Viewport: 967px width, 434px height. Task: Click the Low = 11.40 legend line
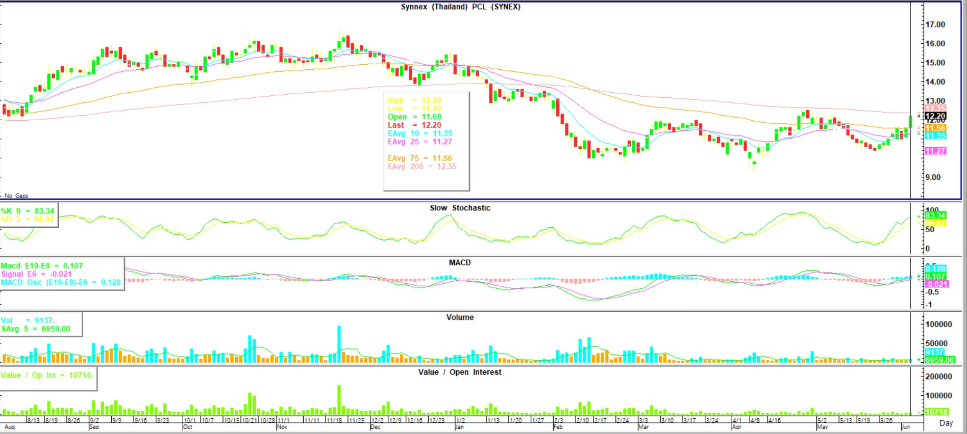pos(414,108)
